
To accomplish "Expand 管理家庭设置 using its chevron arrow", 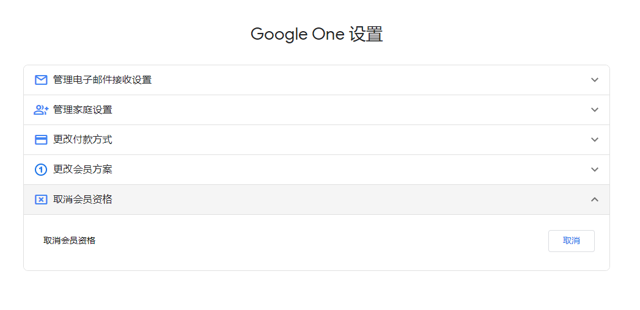I will [x=595, y=110].
